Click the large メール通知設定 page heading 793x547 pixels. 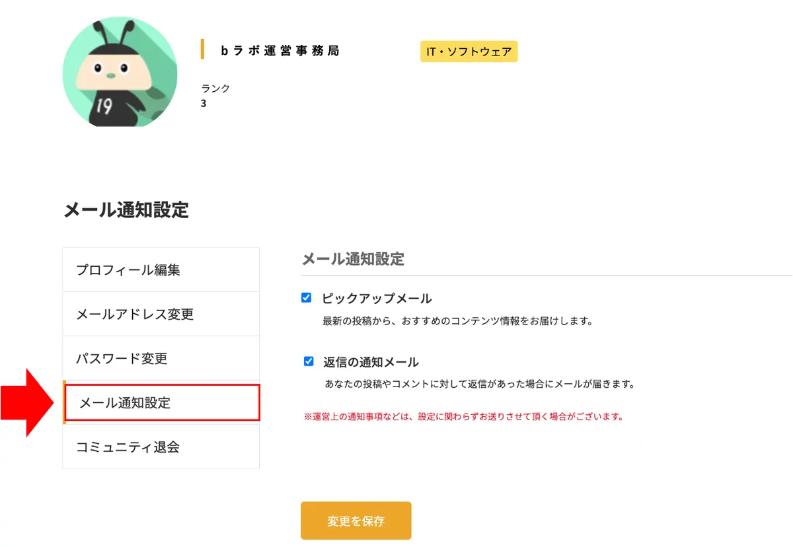point(126,210)
